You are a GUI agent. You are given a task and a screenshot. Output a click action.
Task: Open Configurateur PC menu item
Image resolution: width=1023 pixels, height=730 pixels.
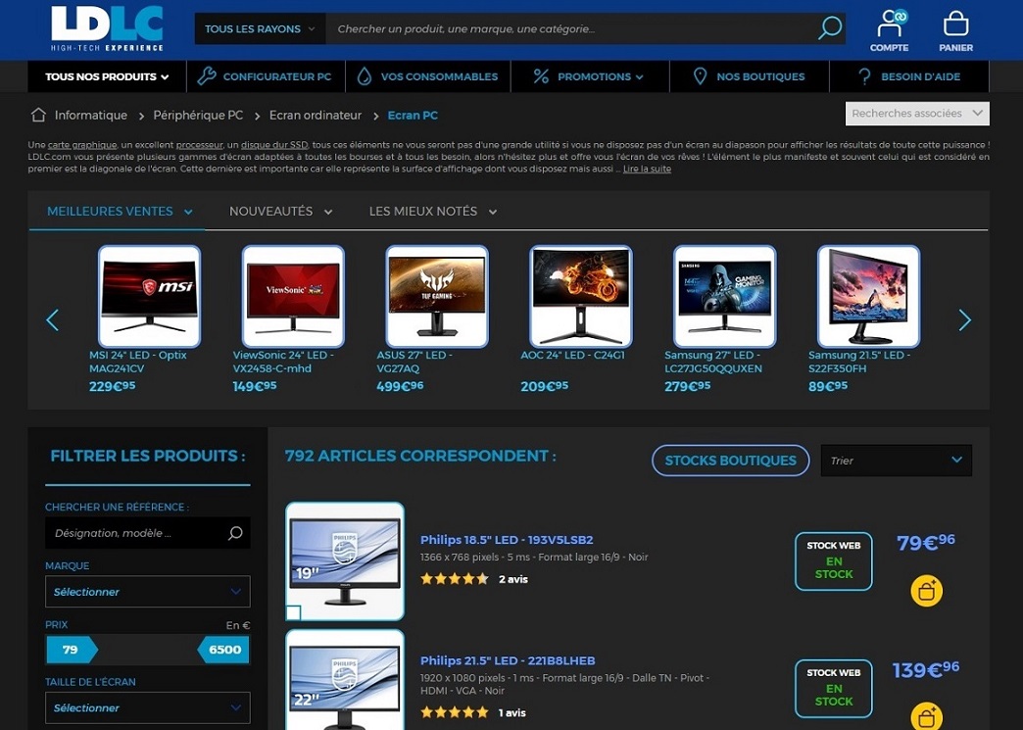266,76
